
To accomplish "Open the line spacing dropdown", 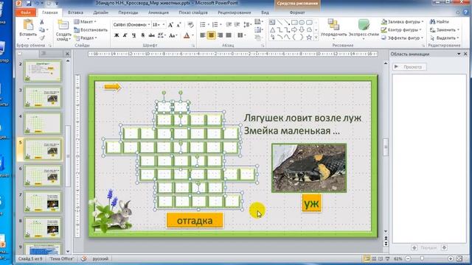I will tap(247, 24).
